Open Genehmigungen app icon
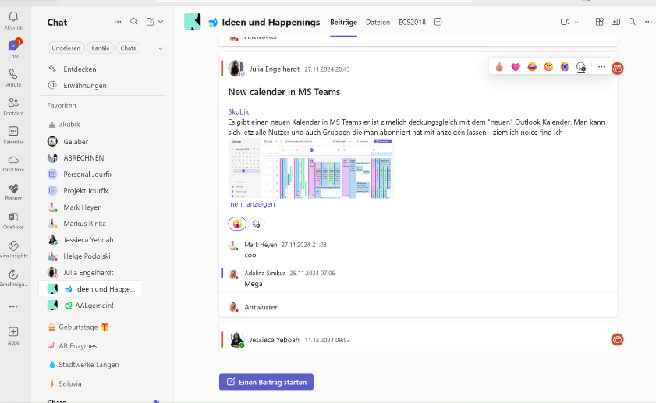Image resolution: width=656 pixels, height=403 pixels. pyautogui.click(x=13, y=278)
